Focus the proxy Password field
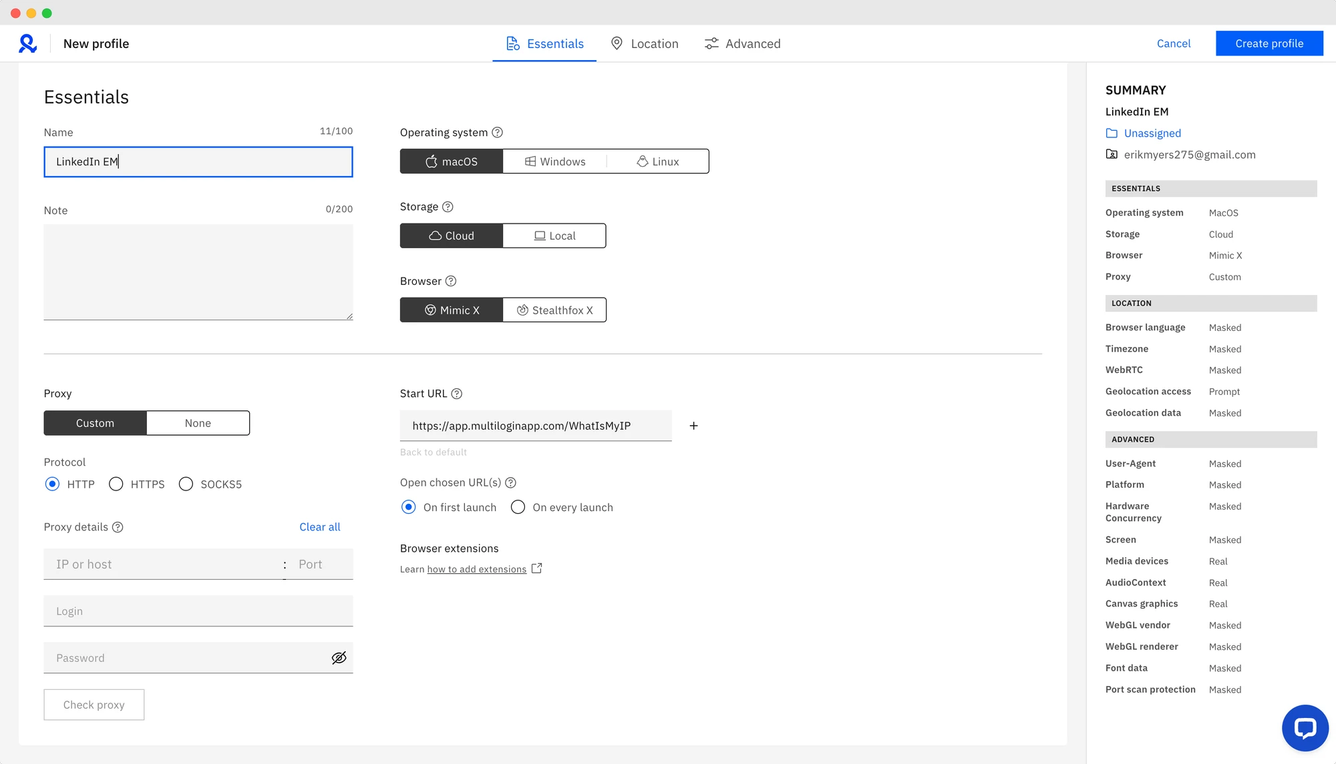Screen dimensions: 1336x764 [198, 658]
